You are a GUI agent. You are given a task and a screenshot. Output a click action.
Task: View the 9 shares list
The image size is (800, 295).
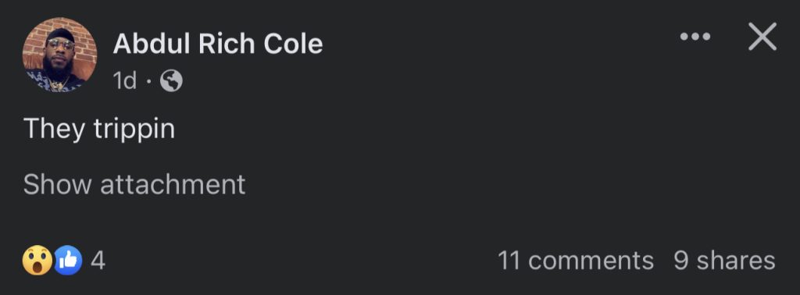(x=724, y=261)
